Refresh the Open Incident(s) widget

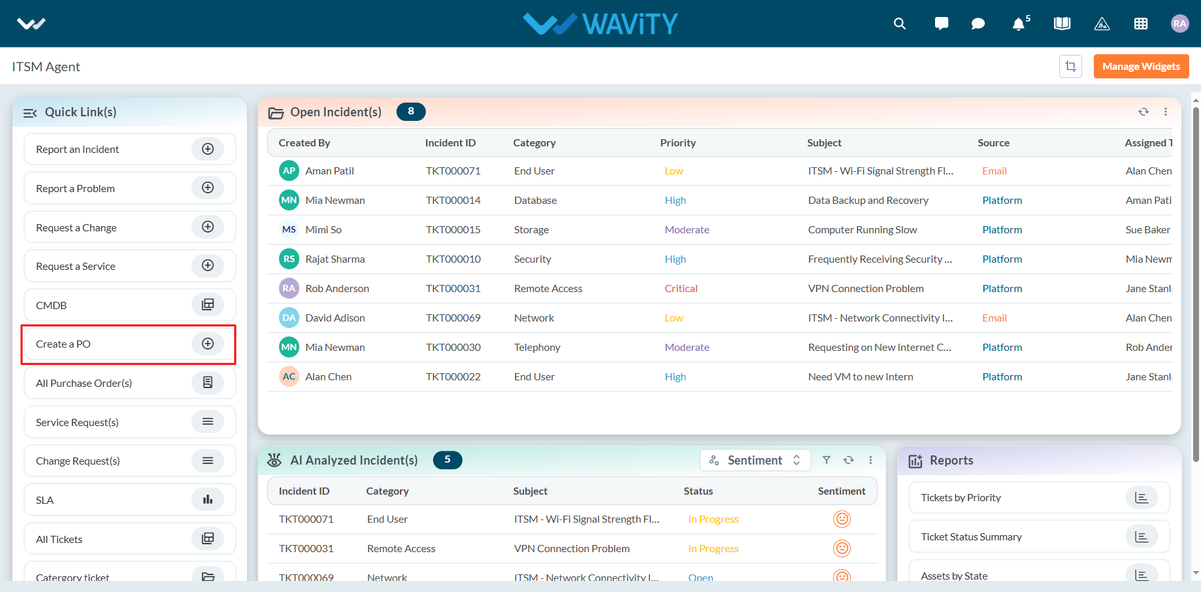click(1143, 112)
